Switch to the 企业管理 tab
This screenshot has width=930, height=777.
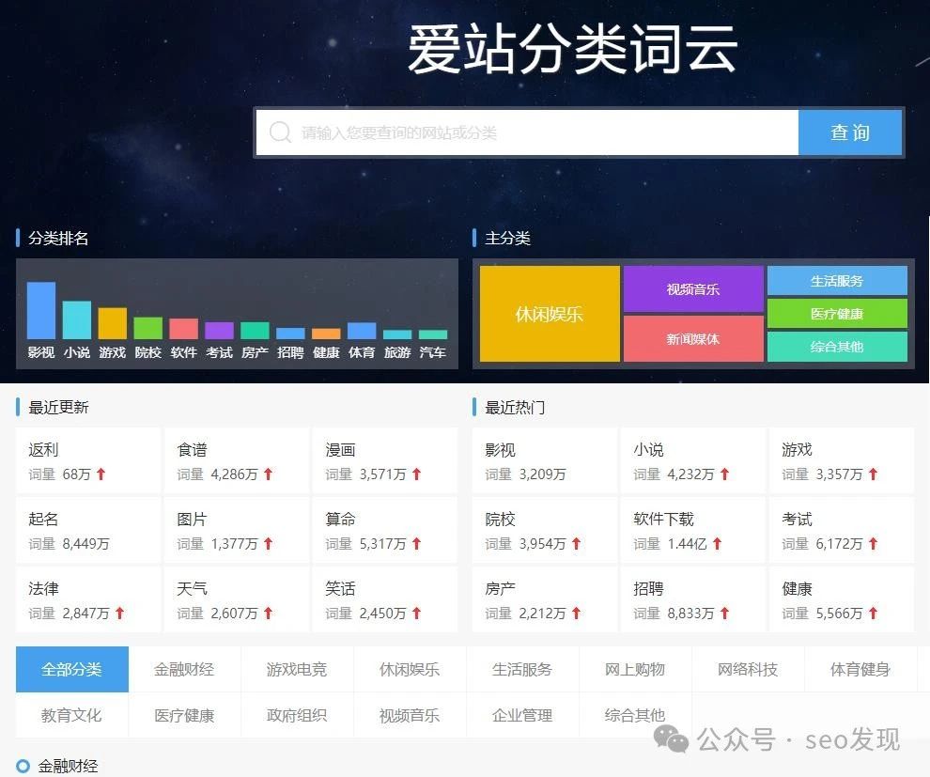[522, 715]
